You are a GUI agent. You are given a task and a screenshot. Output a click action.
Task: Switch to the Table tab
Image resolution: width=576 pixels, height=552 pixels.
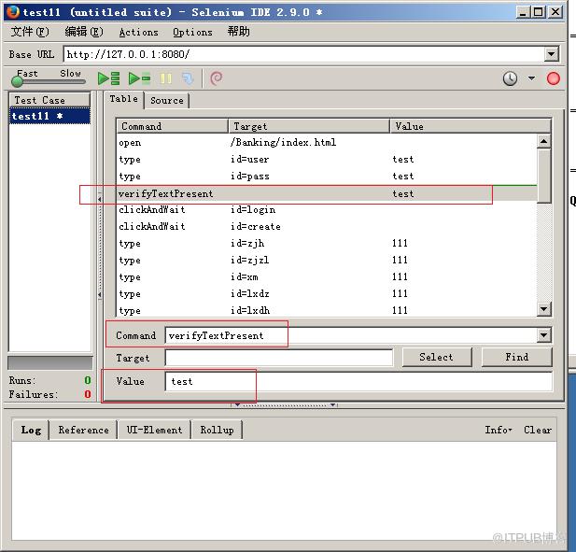[124, 99]
